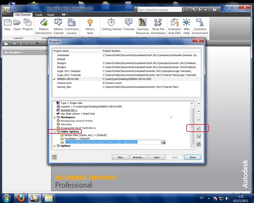Click the favorites star icon
This screenshot has height=203, width=254.
(x=206, y=10)
